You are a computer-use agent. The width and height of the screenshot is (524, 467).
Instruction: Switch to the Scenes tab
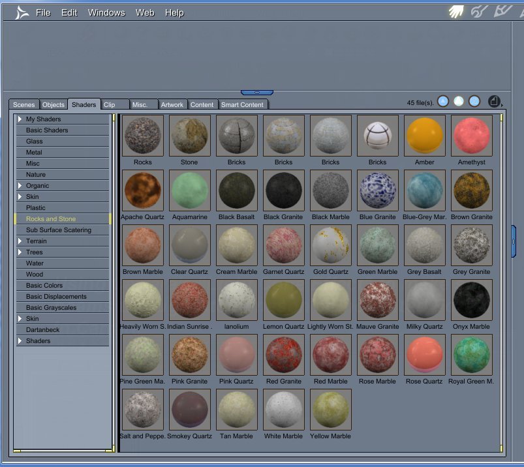[x=23, y=104]
